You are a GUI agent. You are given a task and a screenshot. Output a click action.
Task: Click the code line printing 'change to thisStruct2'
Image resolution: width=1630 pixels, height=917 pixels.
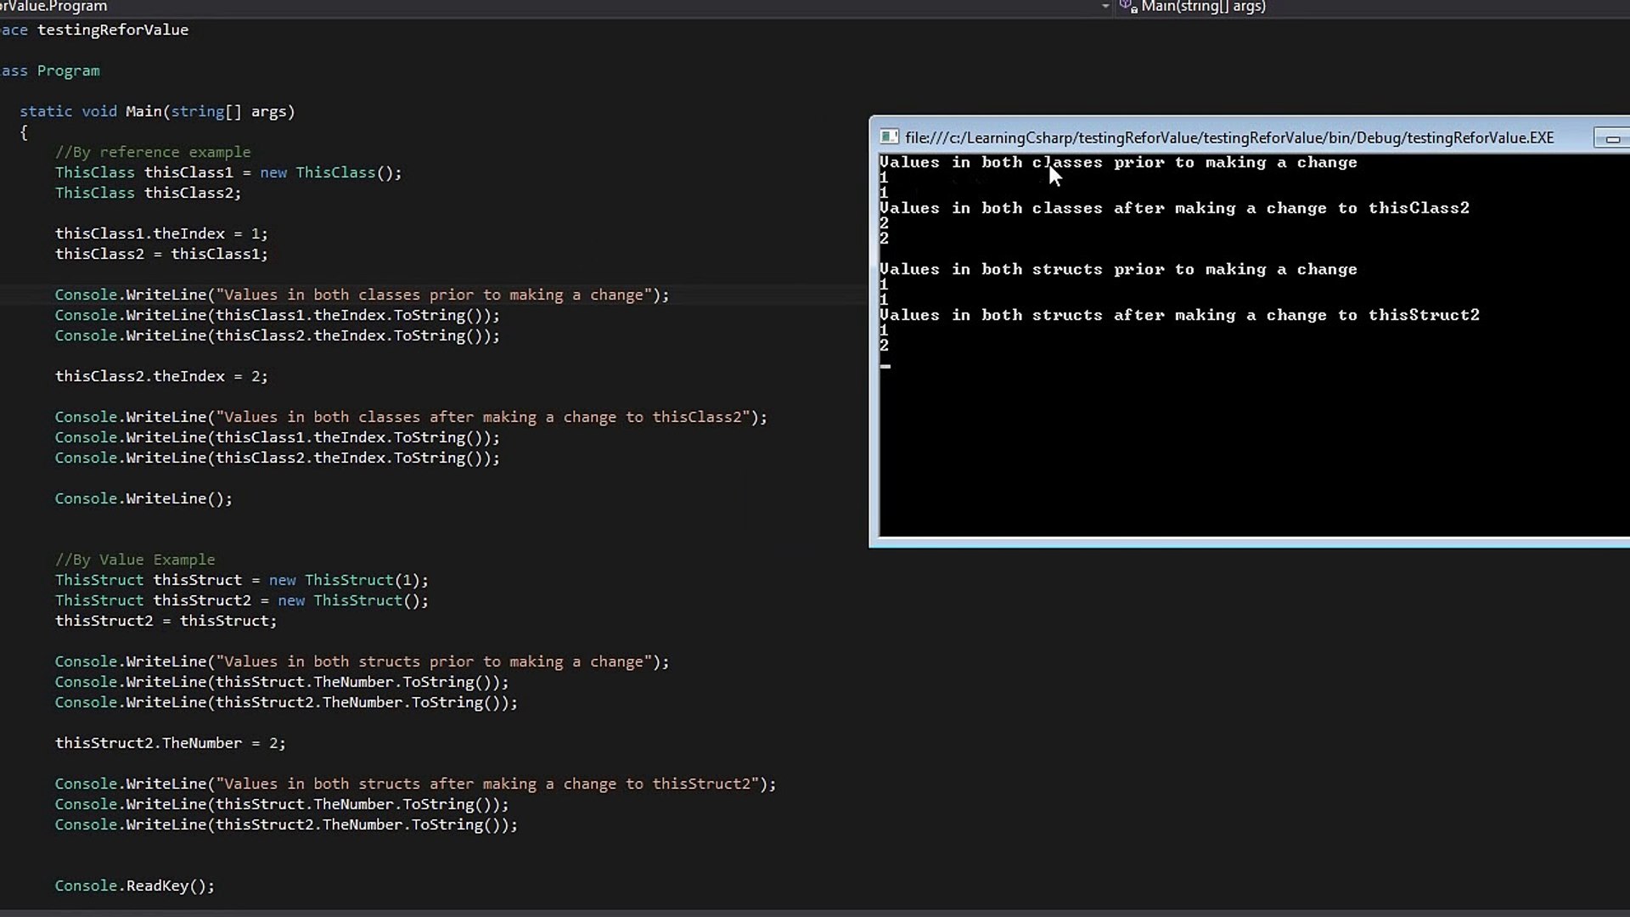[x=416, y=784]
